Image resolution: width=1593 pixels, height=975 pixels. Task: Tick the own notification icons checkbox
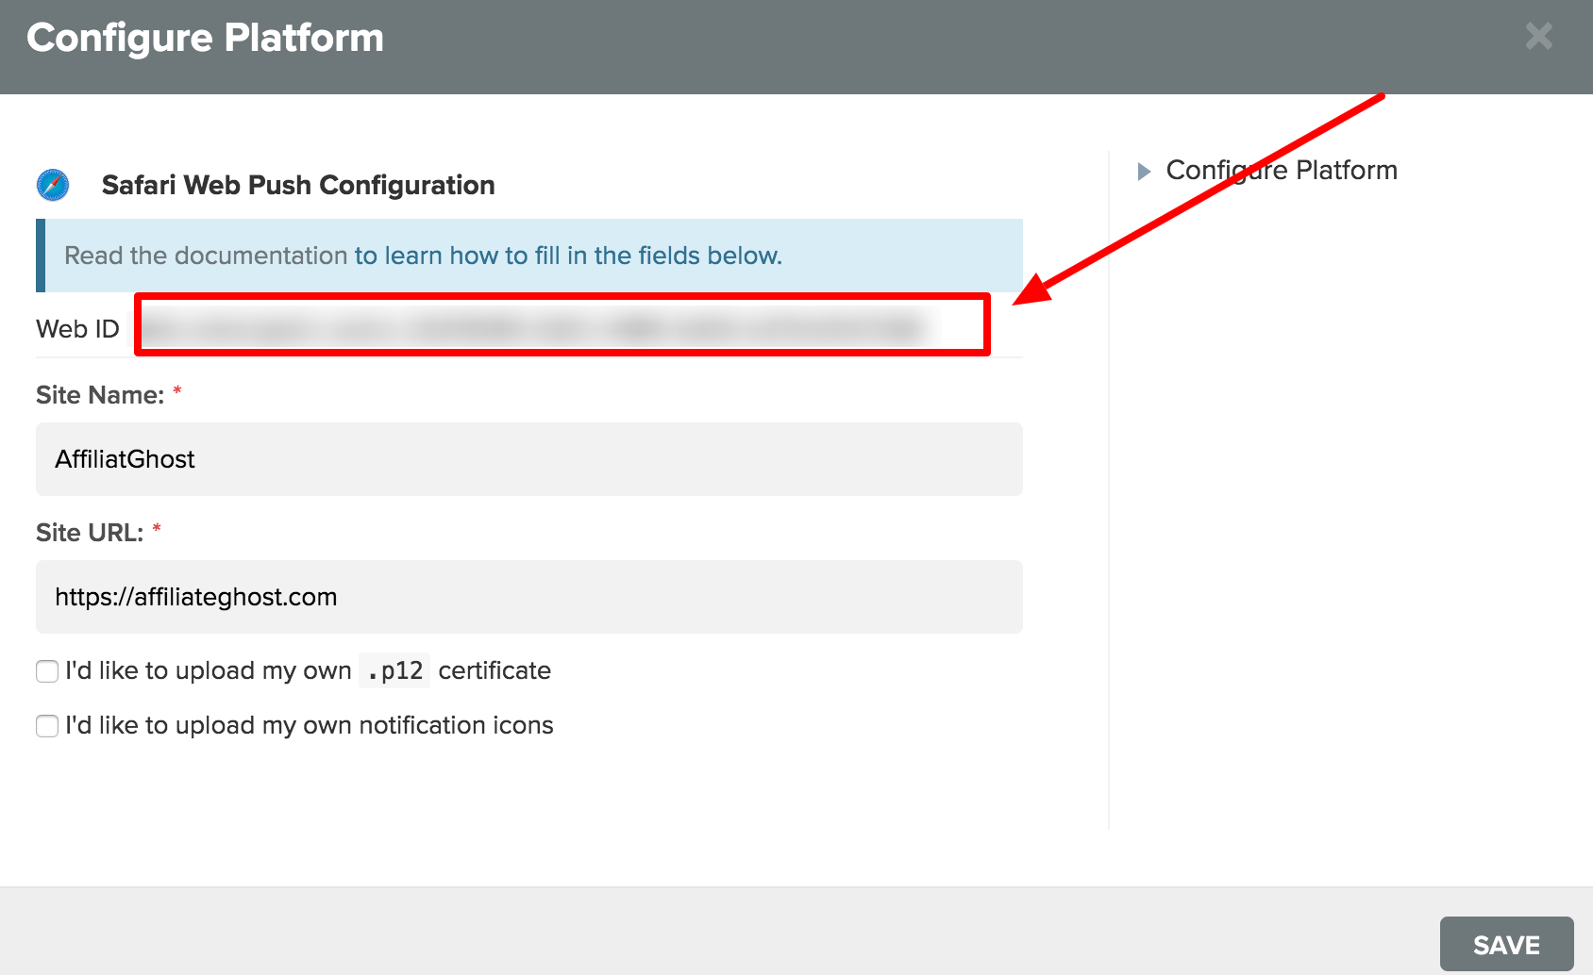tap(47, 726)
